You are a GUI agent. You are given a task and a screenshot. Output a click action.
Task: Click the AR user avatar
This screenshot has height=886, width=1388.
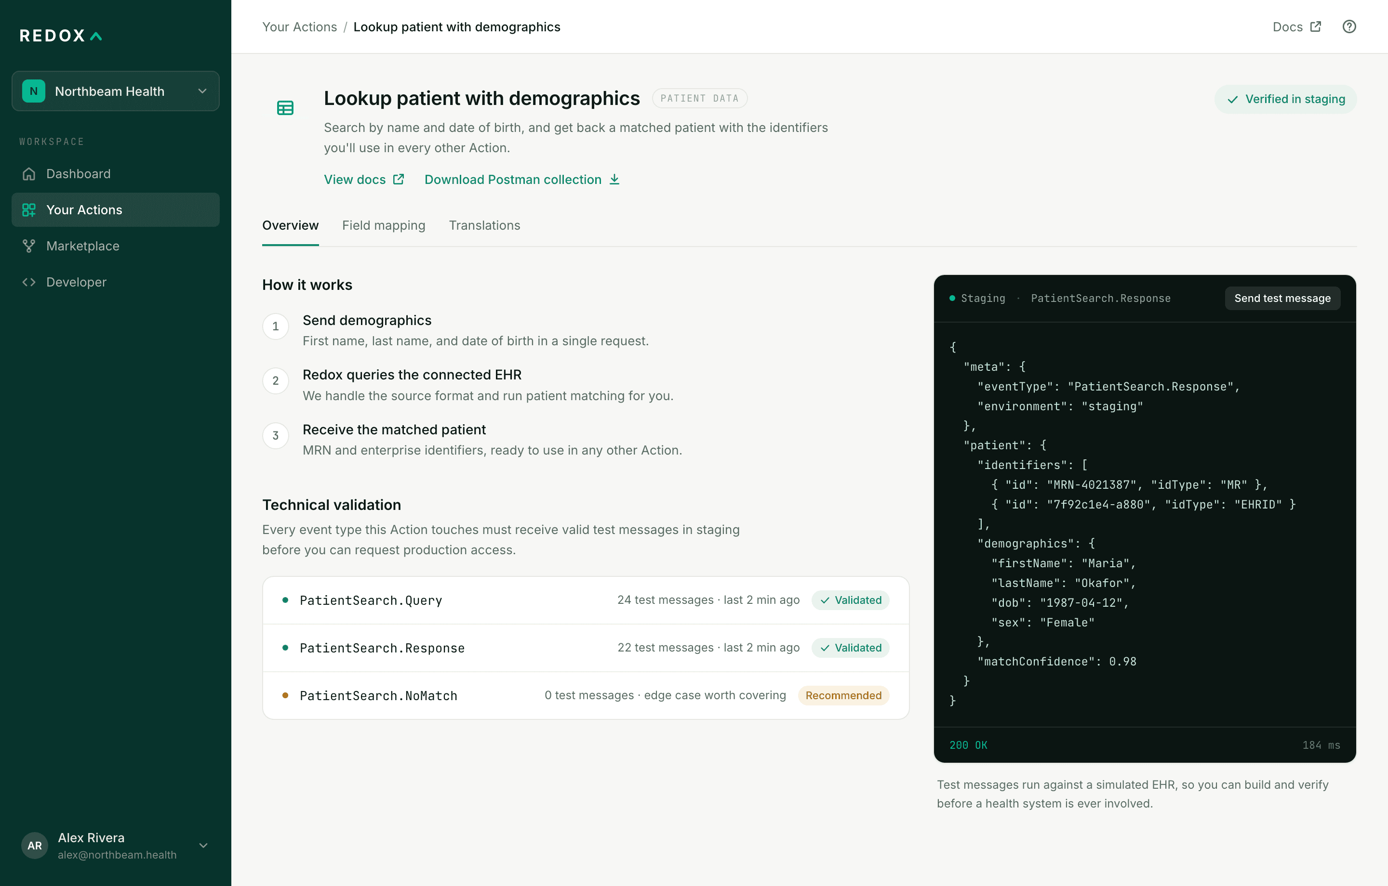35,845
